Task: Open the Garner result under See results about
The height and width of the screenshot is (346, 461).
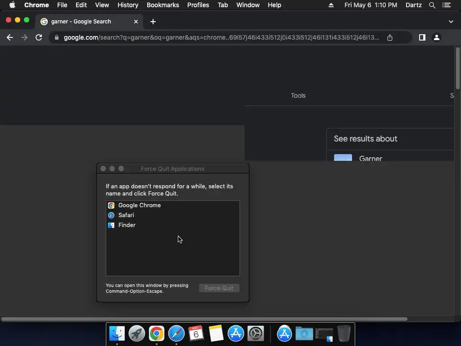Action: tap(371, 158)
